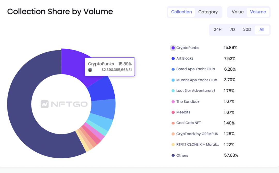This screenshot has width=279, height=173.
Task: Select the Volume toggle option
Action: (258, 12)
